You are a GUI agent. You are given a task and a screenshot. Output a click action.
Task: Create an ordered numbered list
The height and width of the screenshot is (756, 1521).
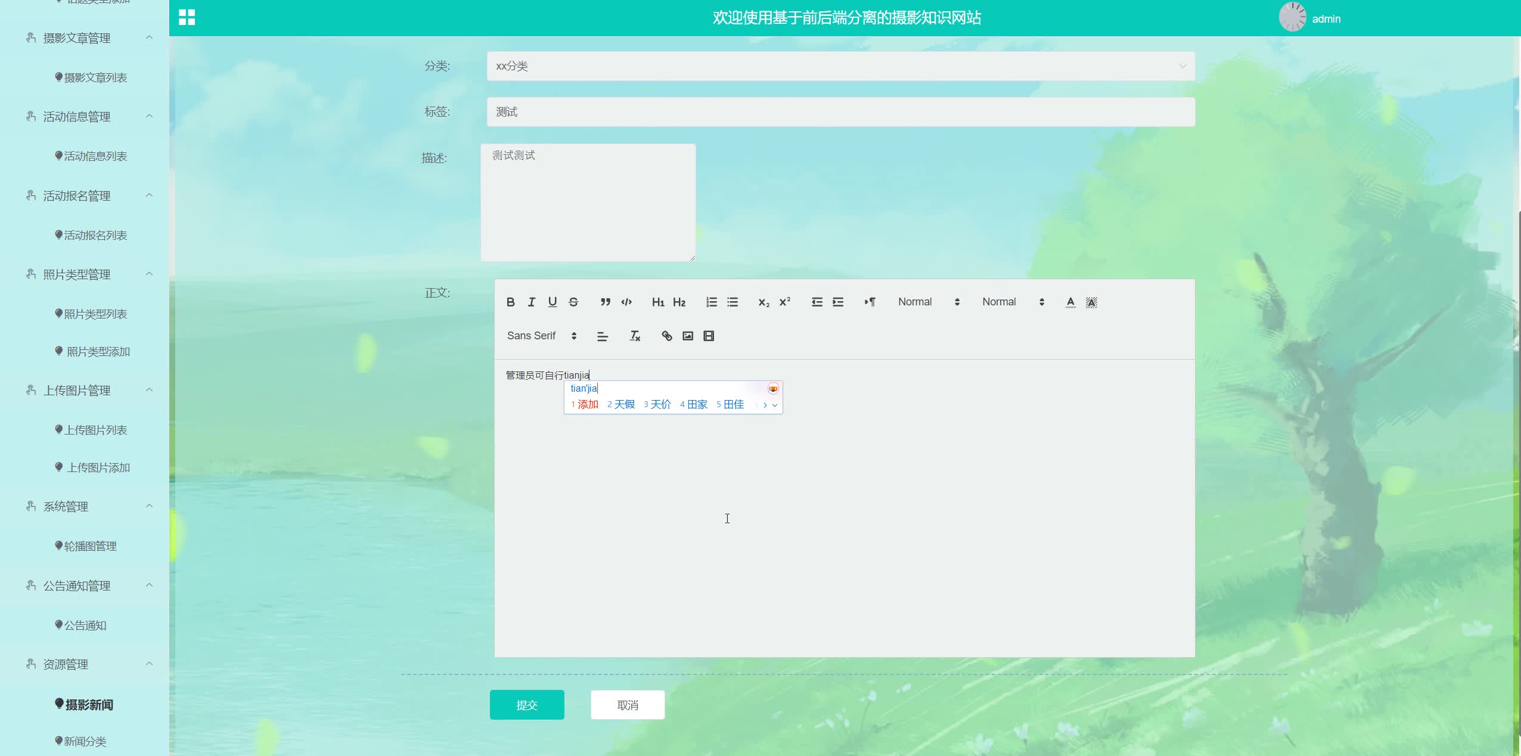tap(711, 302)
